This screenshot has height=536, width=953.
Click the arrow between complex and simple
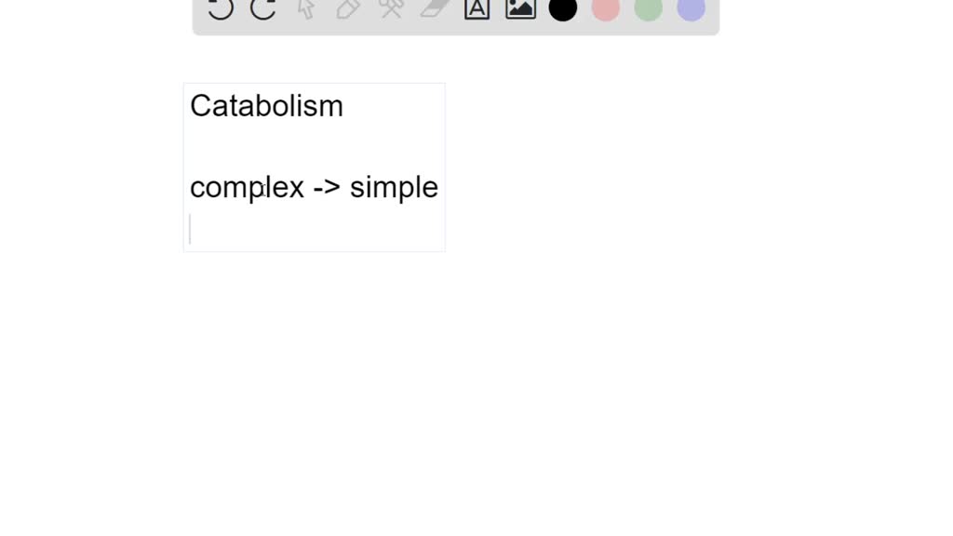coord(324,187)
